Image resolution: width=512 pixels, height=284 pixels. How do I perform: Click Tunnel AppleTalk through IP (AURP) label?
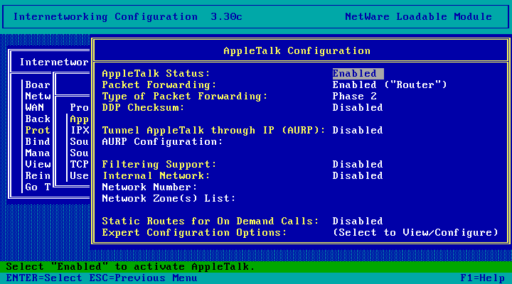213,131
